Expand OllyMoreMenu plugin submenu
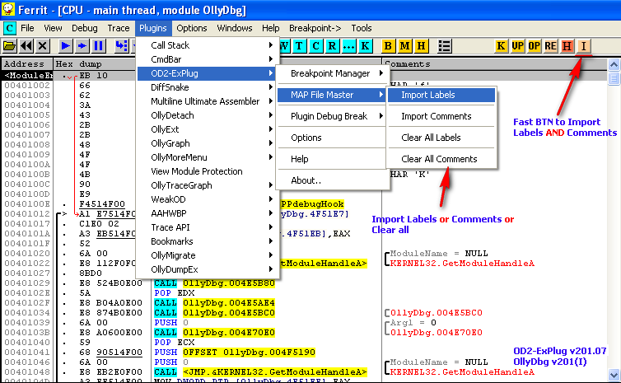 click(x=207, y=157)
